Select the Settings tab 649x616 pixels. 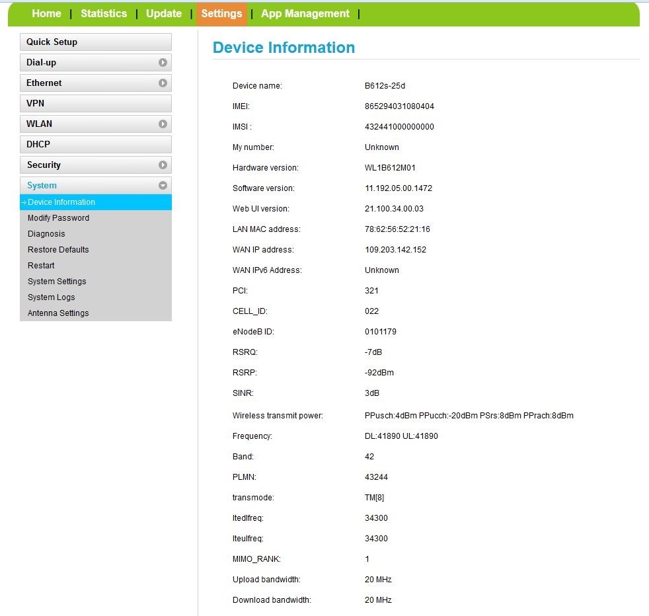point(221,14)
